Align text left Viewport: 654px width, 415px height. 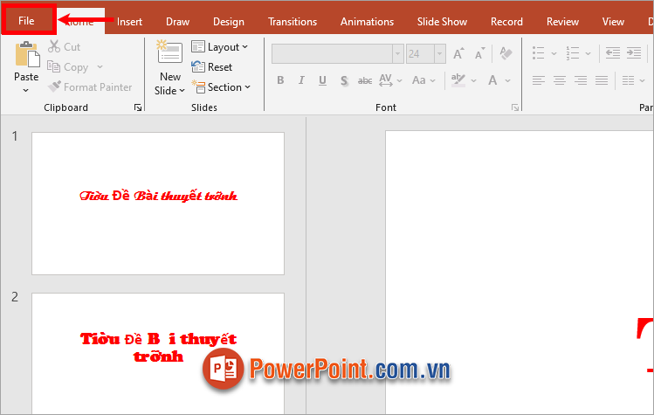pos(539,80)
